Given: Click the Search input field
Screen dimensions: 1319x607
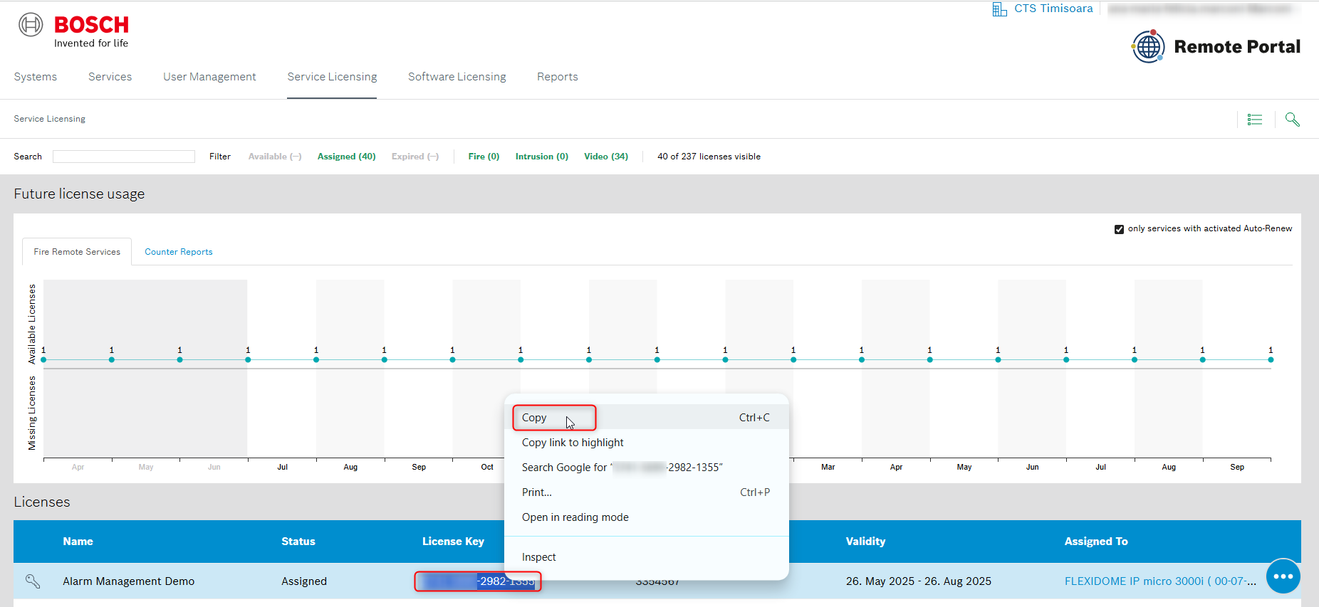Looking at the screenshot, I should coord(124,157).
